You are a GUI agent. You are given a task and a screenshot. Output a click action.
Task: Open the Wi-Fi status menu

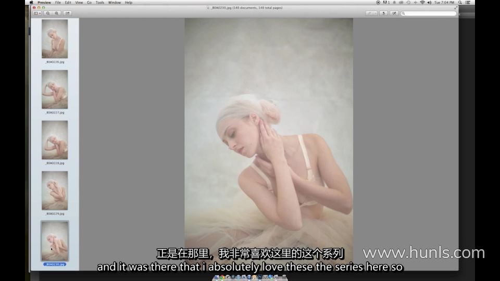coord(422,3)
